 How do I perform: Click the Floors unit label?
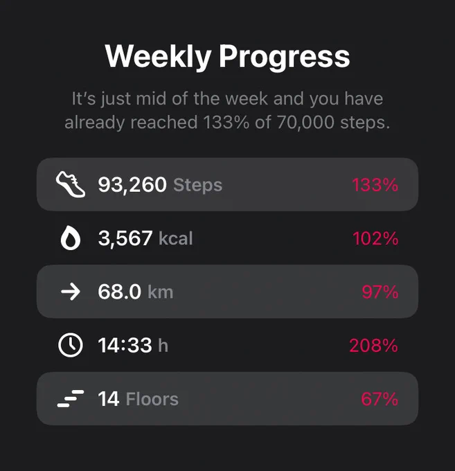pyautogui.click(x=152, y=399)
